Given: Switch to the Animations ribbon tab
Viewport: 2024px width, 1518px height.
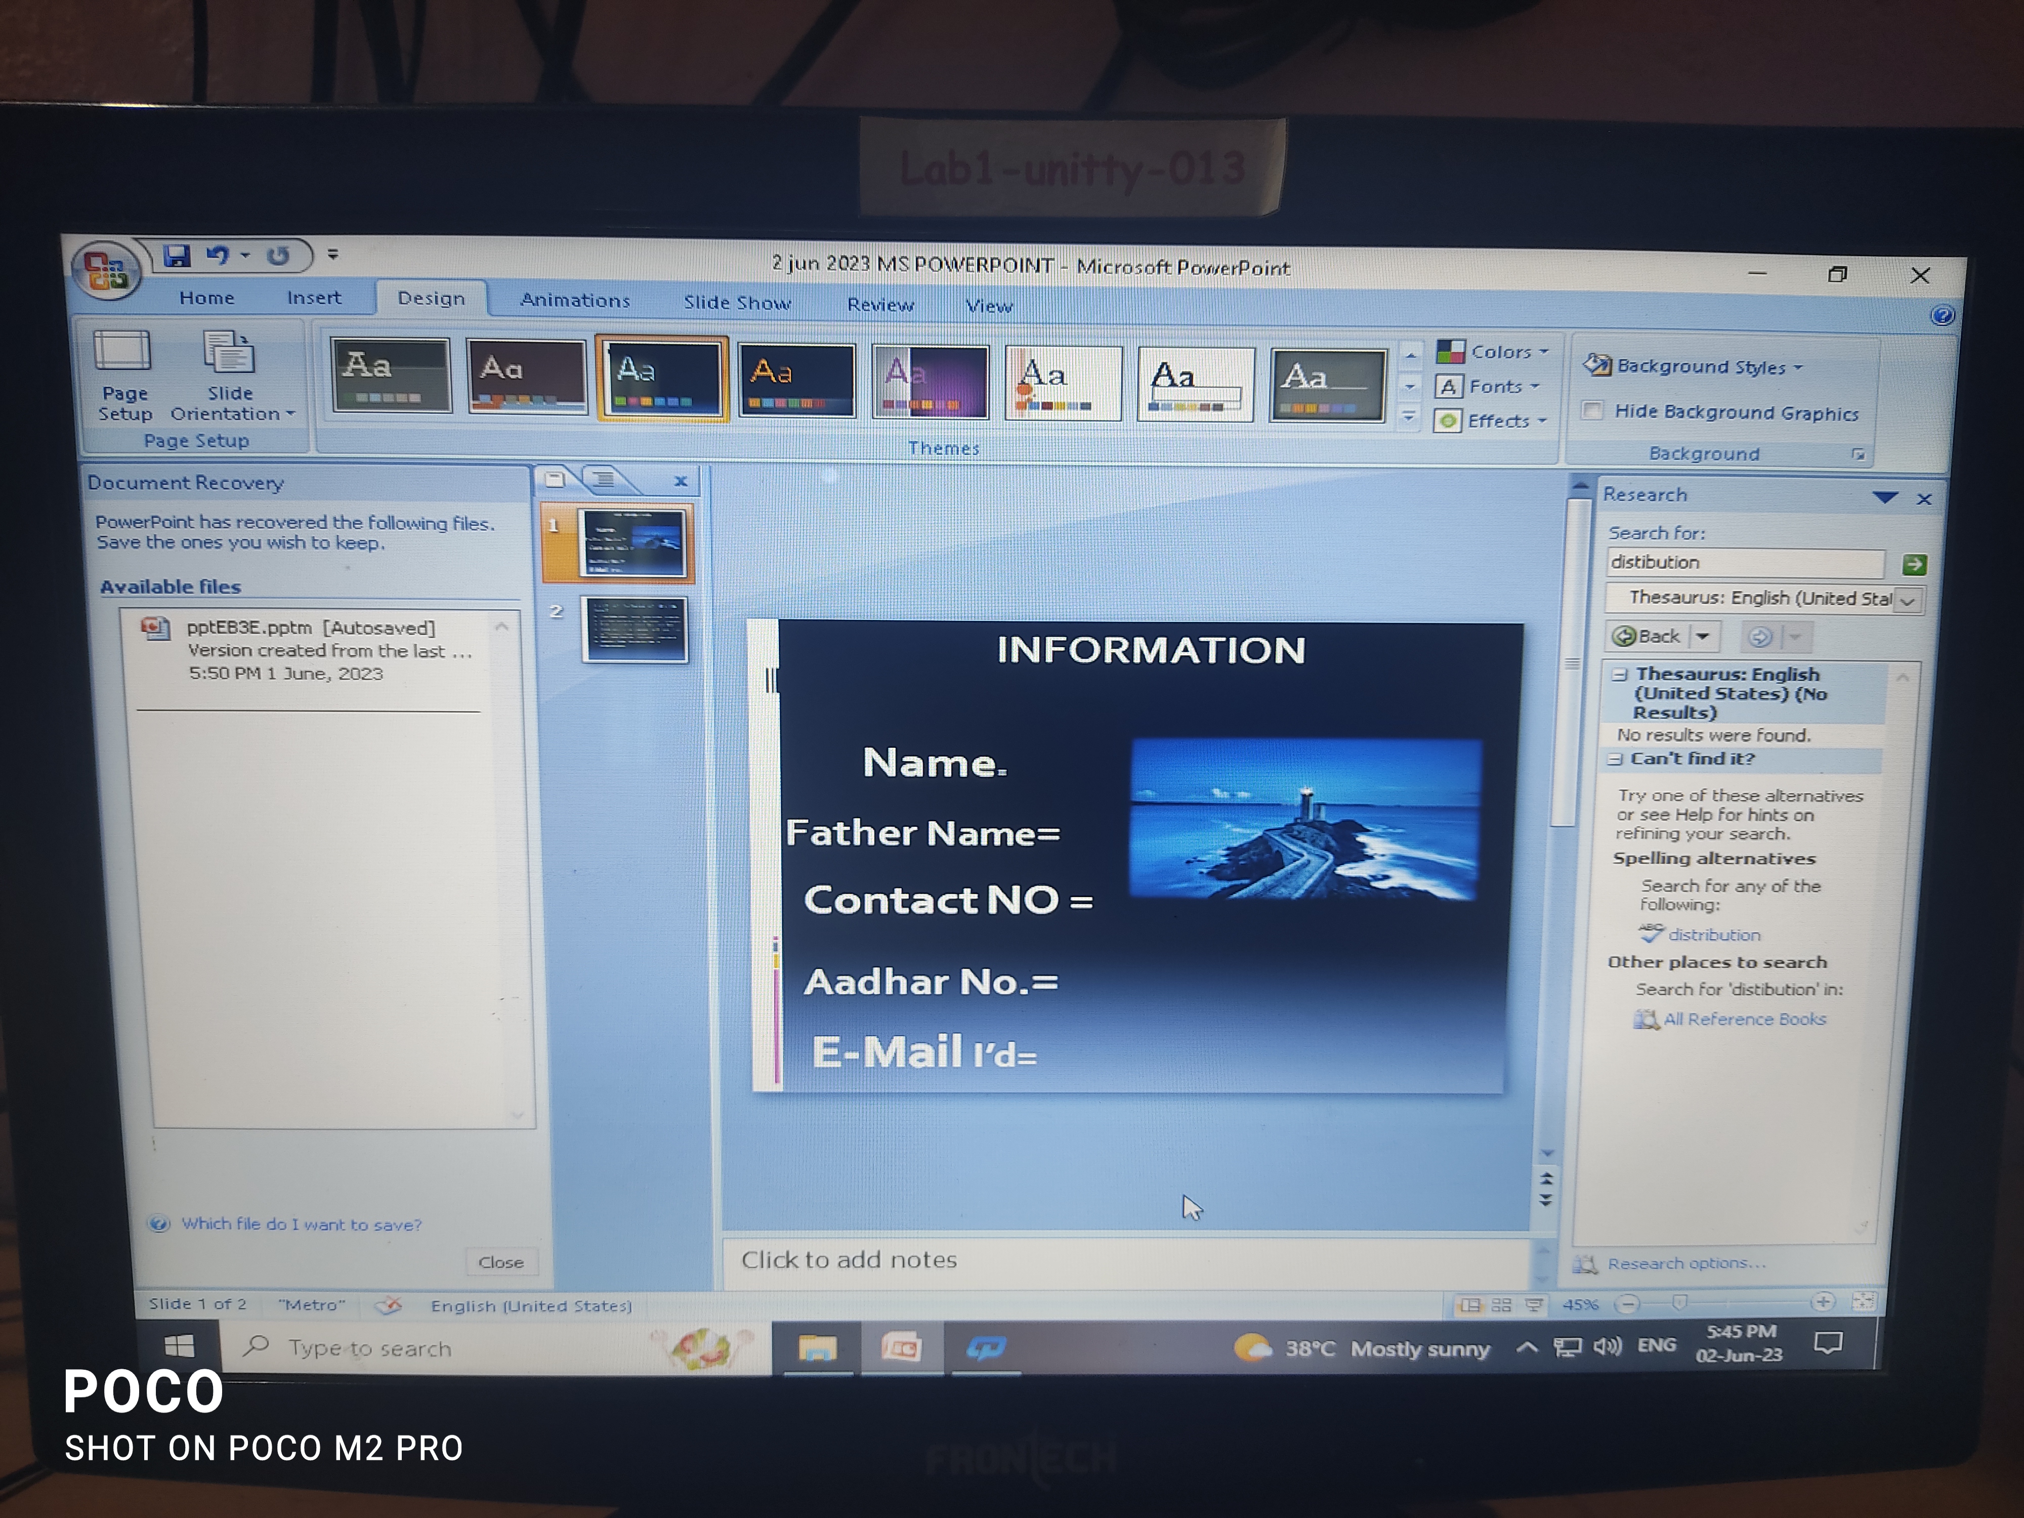Looking at the screenshot, I should (575, 300).
